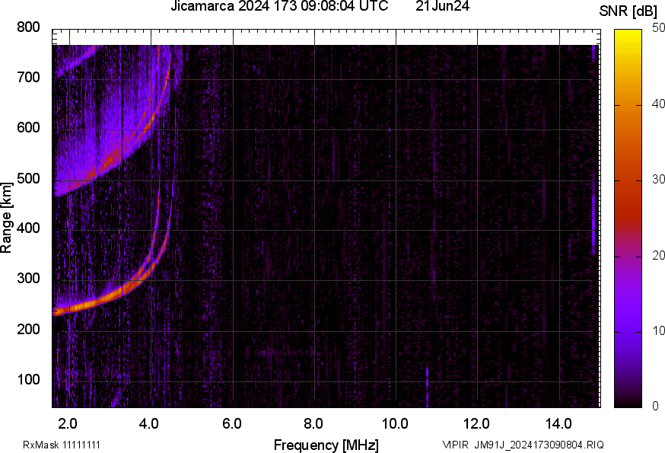Click the 10.0 frequency tick label

(396, 423)
